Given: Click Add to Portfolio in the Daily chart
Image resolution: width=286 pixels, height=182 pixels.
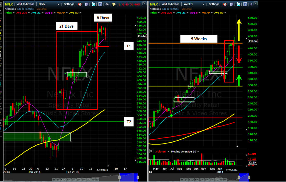Looking at the screenshot, I should 25,9.
